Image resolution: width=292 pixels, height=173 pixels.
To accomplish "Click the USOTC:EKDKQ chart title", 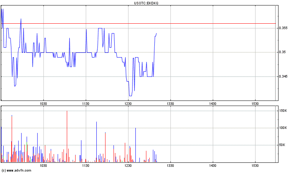I will [x=146, y=3].
